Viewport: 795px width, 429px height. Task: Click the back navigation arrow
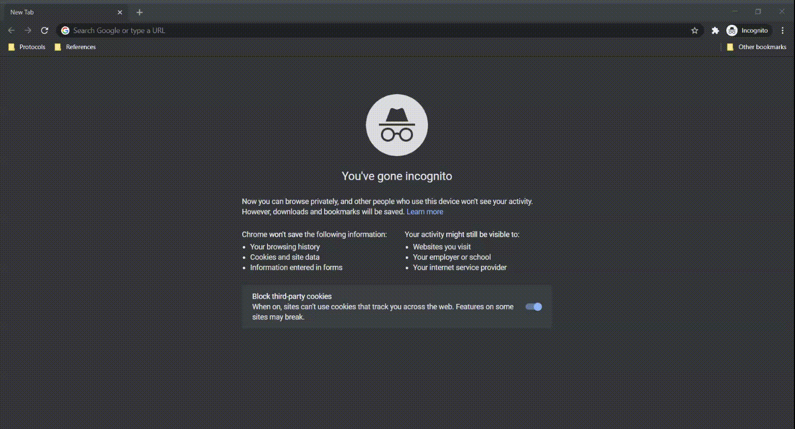click(x=11, y=30)
